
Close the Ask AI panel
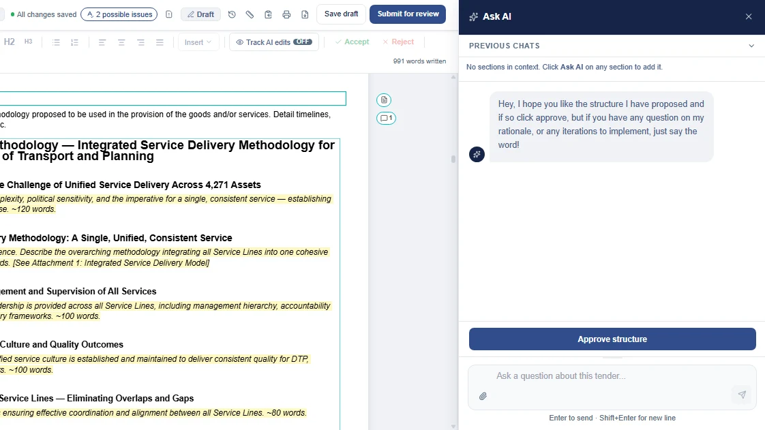pyautogui.click(x=749, y=16)
